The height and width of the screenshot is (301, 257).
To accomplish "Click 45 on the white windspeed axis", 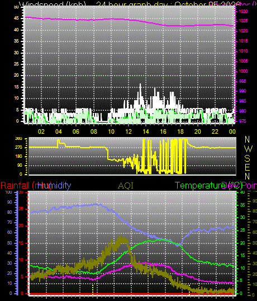I will click(x=17, y=18).
